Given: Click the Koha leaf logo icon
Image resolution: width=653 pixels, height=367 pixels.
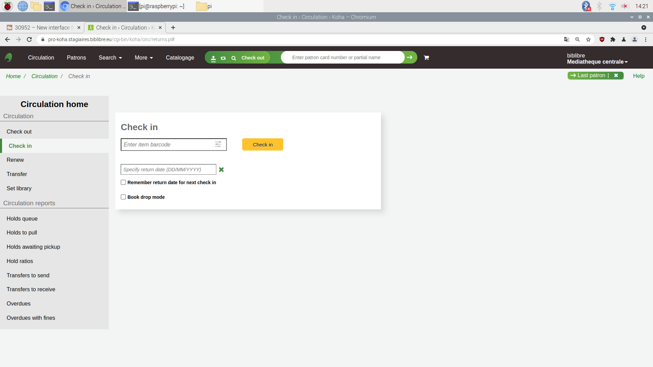Looking at the screenshot, I should [x=9, y=57].
